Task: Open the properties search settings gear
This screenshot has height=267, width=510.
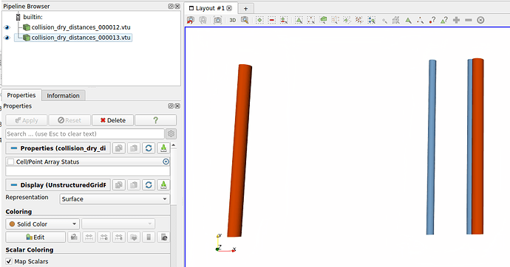Action: click(171, 133)
